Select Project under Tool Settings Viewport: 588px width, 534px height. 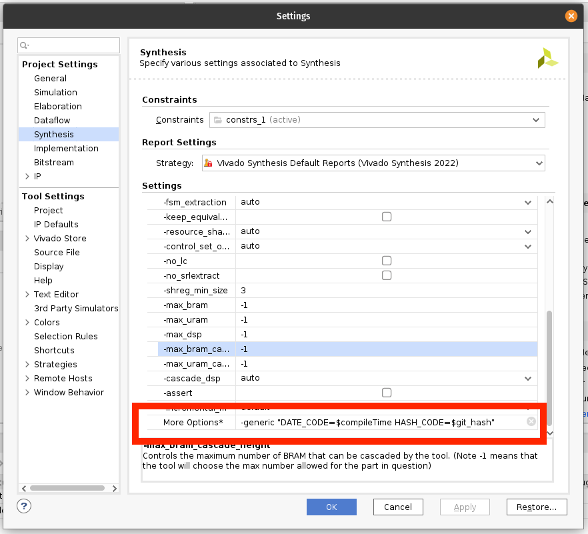(49, 211)
